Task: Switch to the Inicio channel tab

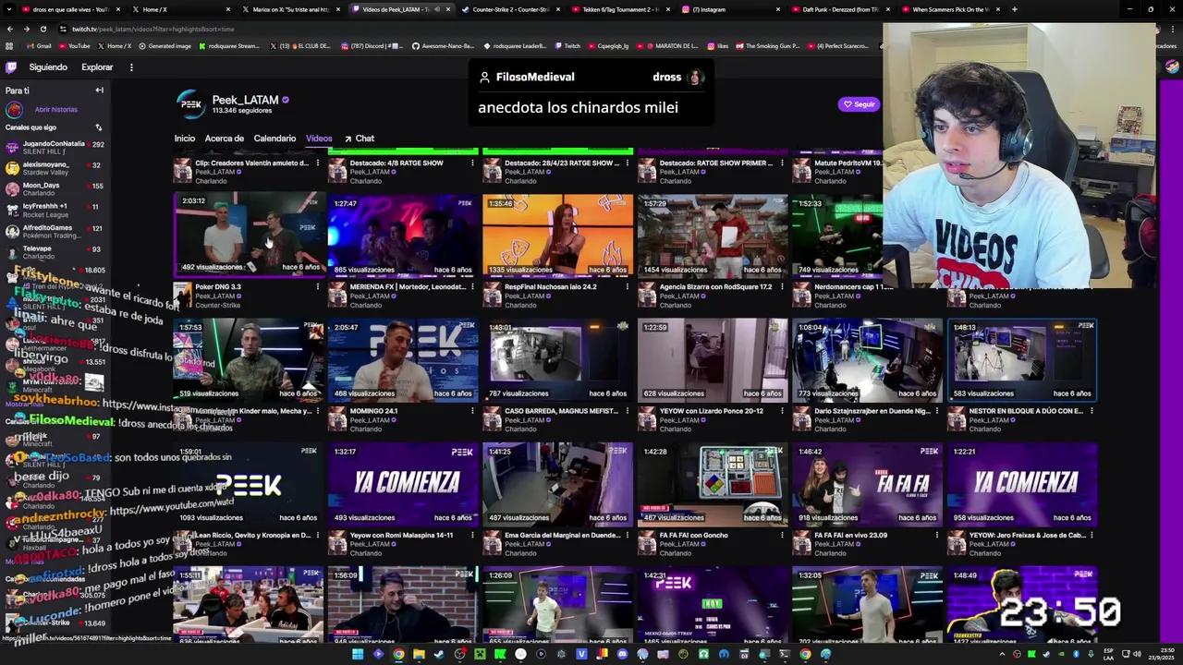Action: 185,139
